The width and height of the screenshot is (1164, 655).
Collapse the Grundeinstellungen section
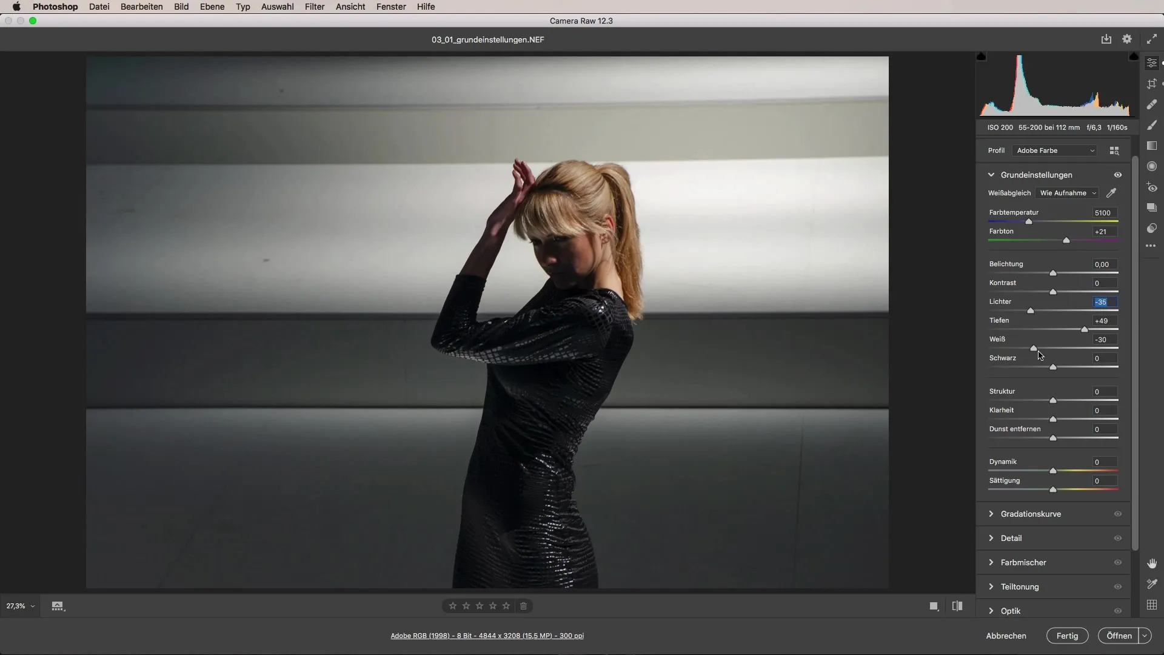click(x=991, y=175)
